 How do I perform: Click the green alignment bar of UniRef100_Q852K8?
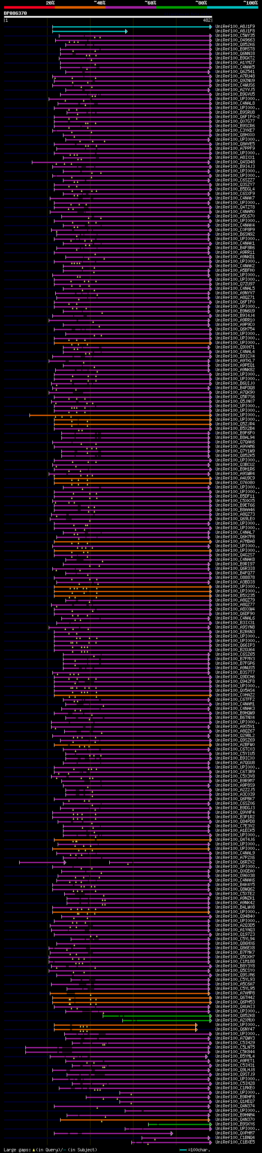pyautogui.click(x=157, y=1016)
